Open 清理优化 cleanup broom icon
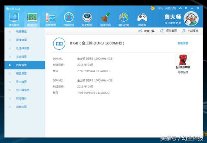The width and height of the screenshot is (207, 143). click(105, 19)
